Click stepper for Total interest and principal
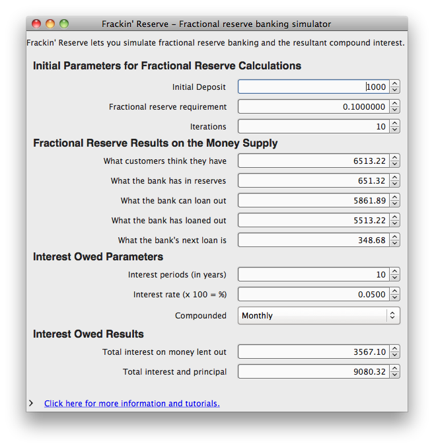434x448 pixels. click(x=394, y=372)
